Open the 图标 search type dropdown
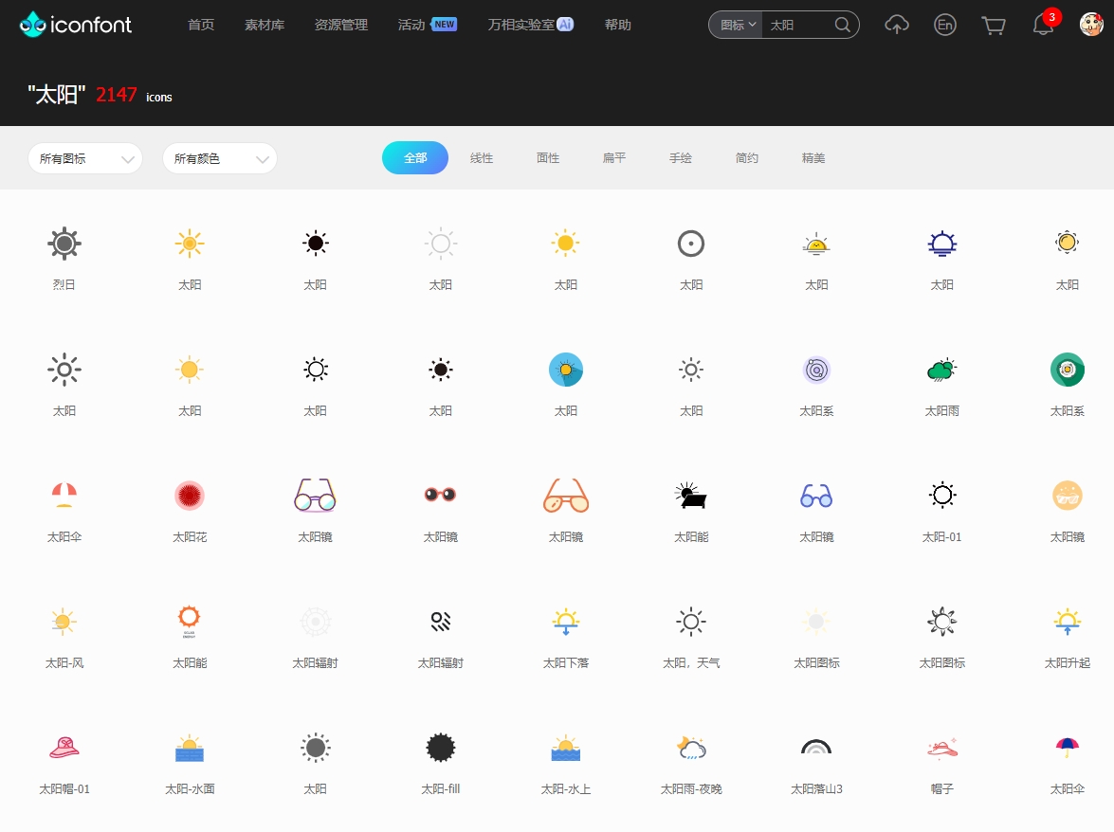Viewport: 1114px width, 832px height. coord(738,26)
